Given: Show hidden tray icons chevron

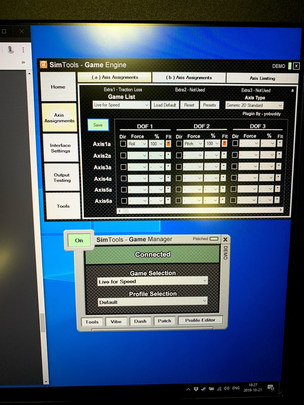Looking at the screenshot, I should click(188, 389).
